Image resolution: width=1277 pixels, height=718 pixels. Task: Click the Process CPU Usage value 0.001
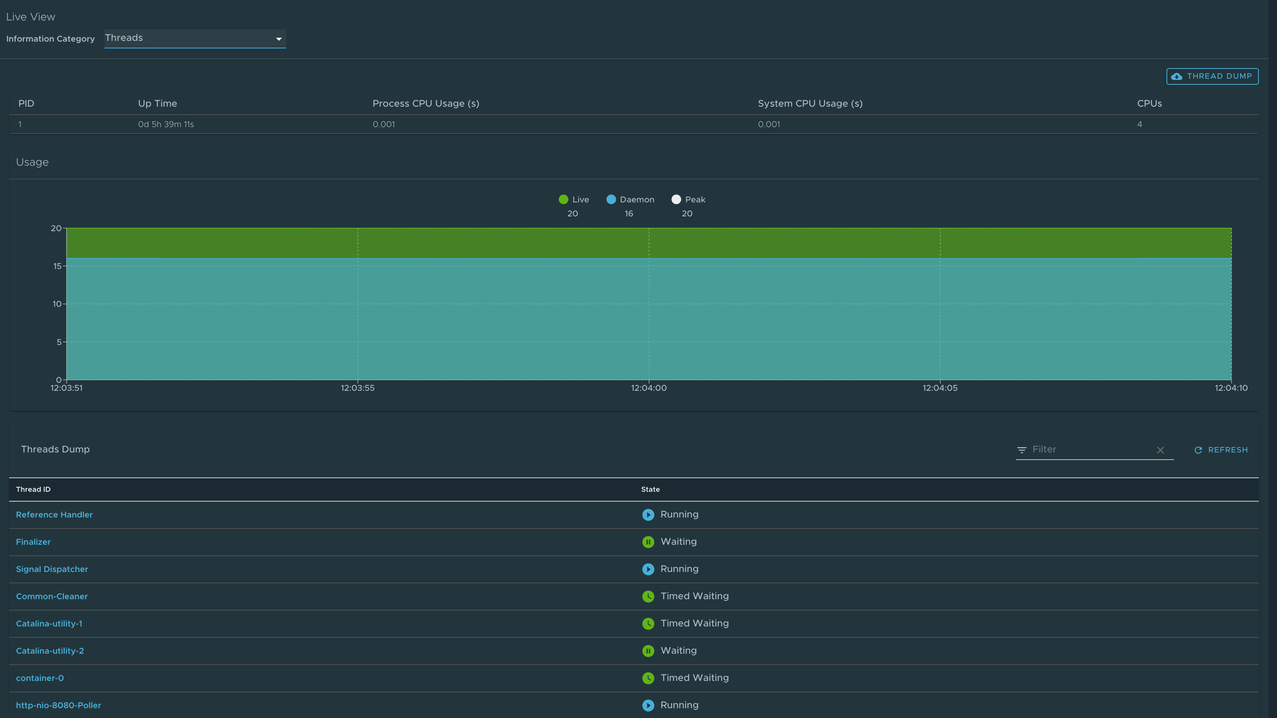tap(384, 124)
